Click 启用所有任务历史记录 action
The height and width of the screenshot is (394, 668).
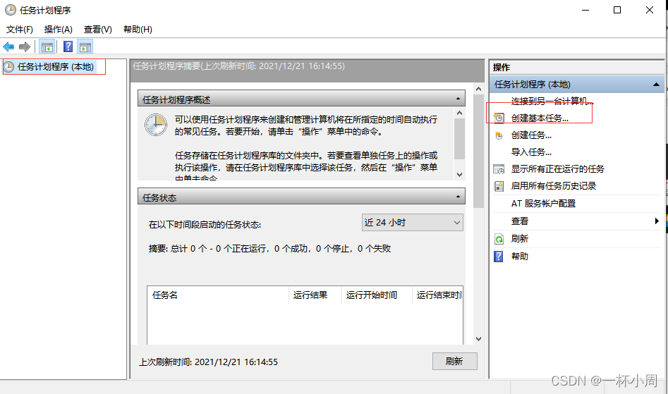point(554,186)
